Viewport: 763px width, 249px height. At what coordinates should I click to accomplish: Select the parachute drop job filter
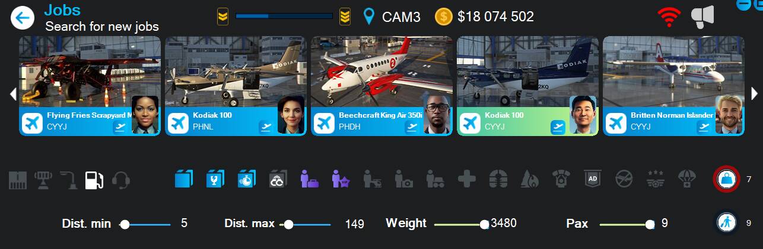pos(686,179)
